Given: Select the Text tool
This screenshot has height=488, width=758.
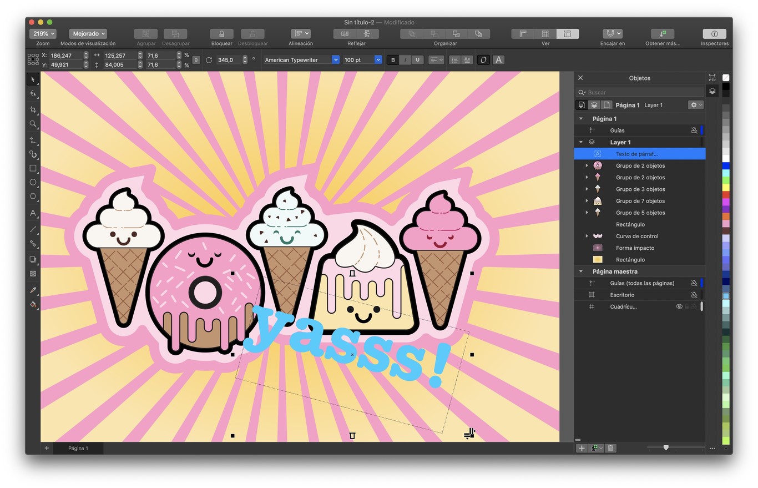Looking at the screenshot, I should pyautogui.click(x=33, y=214).
